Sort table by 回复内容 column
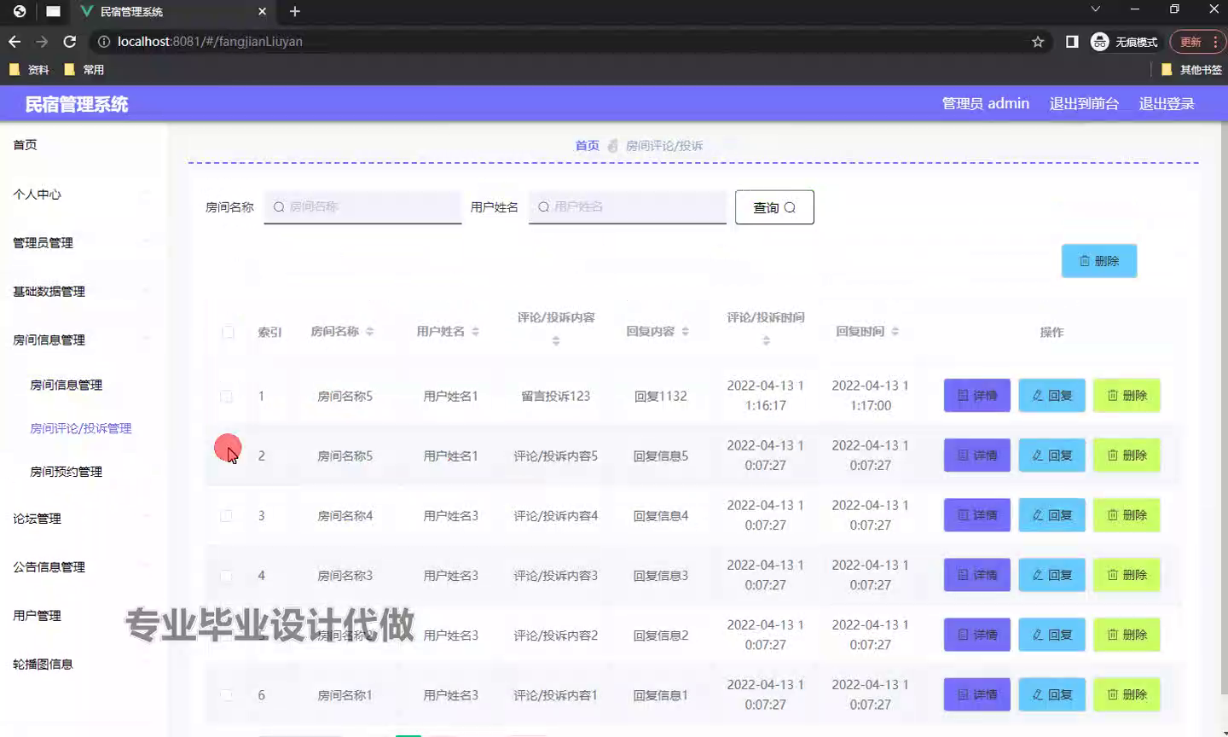Viewport: 1228px width, 737px height. coord(685,331)
